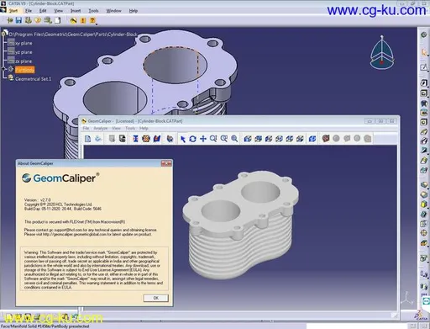Open the GeomCaliper Help menu
The image size is (430, 329).
coord(144,128)
